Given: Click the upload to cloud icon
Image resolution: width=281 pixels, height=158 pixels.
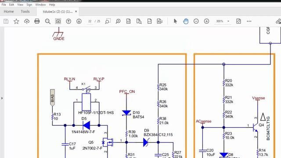Looking at the screenshot, I should point(27,22).
